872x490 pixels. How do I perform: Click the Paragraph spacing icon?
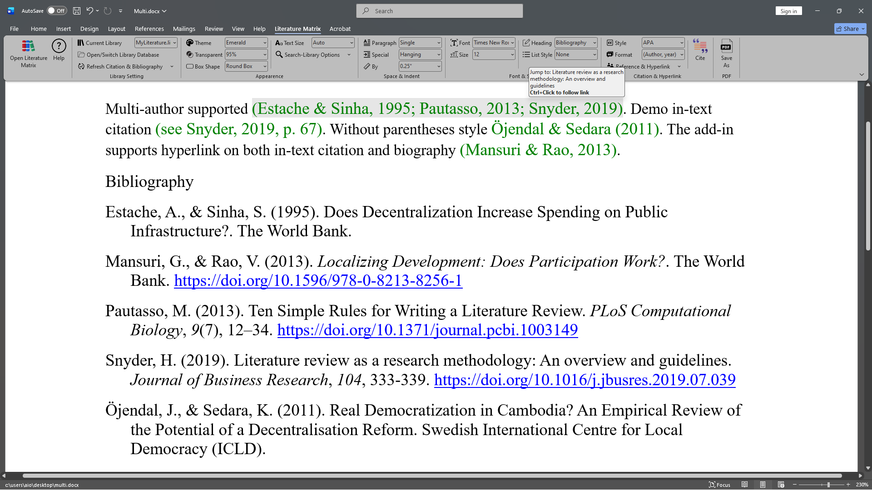click(x=367, y=43)
